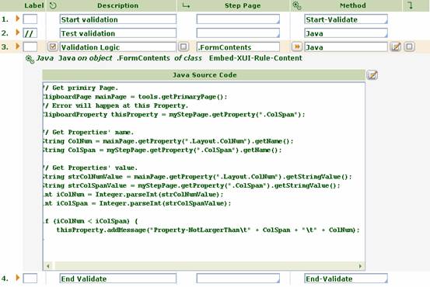Click the ClipboardProperty thisProperty code line
This screenshot has width=430, height=287.
point(174,114)
